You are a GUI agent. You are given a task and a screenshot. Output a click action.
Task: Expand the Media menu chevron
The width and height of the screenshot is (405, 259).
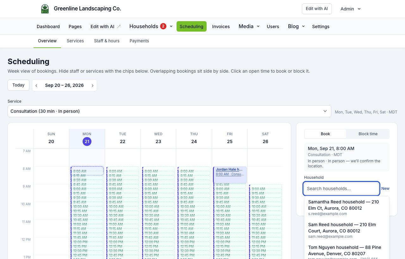pos(258,26)
